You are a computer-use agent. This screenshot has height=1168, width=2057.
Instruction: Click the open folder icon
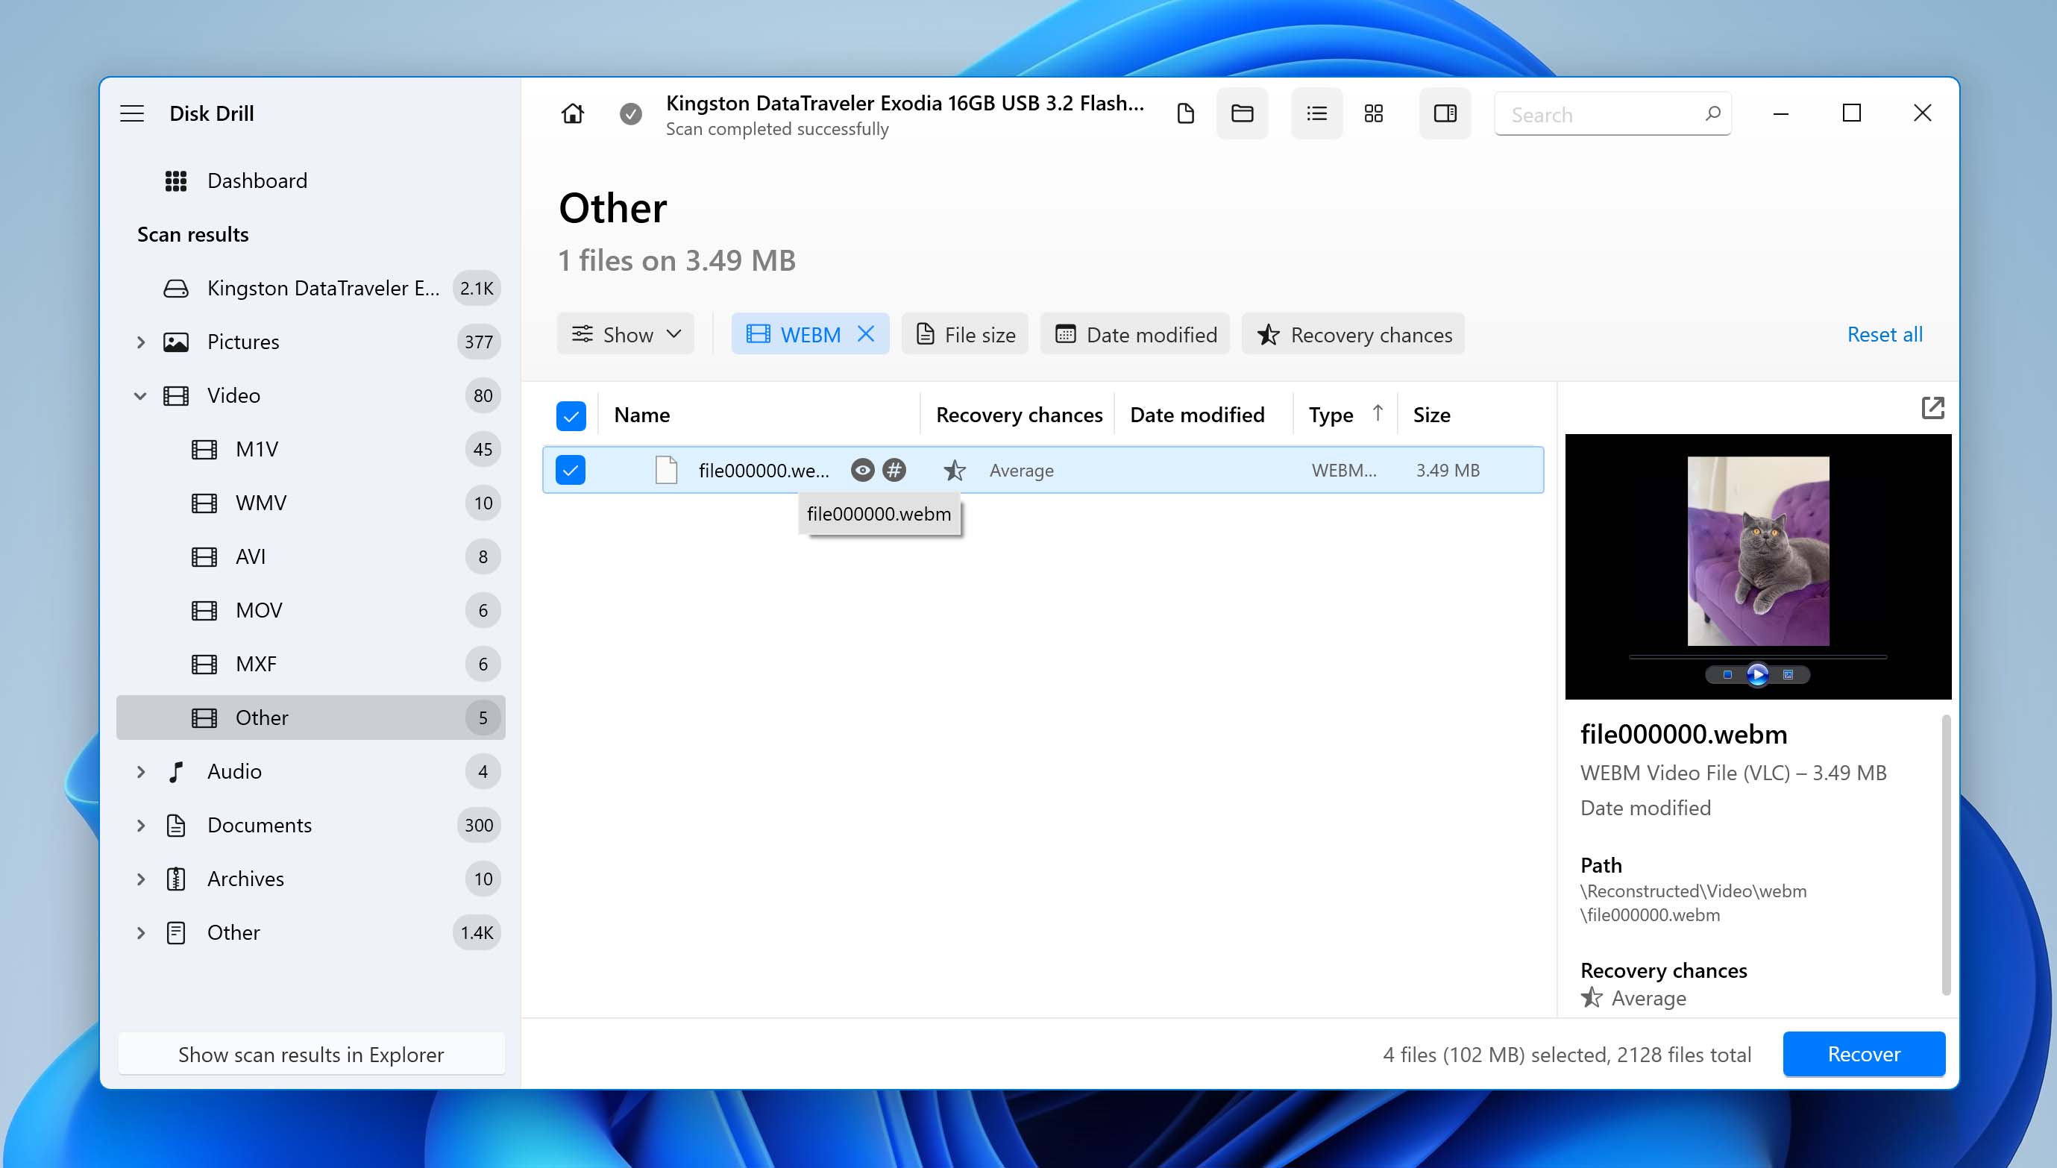pyautogui.click(x=1240, y=113)
